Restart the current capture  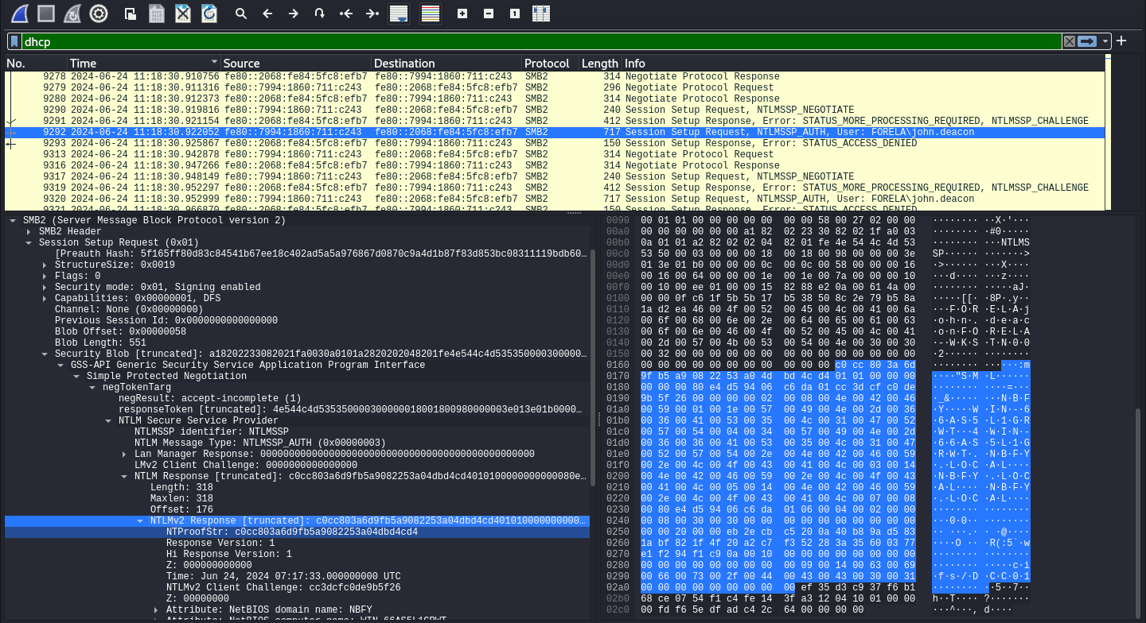pyautogui.click(x=72, y=14)
